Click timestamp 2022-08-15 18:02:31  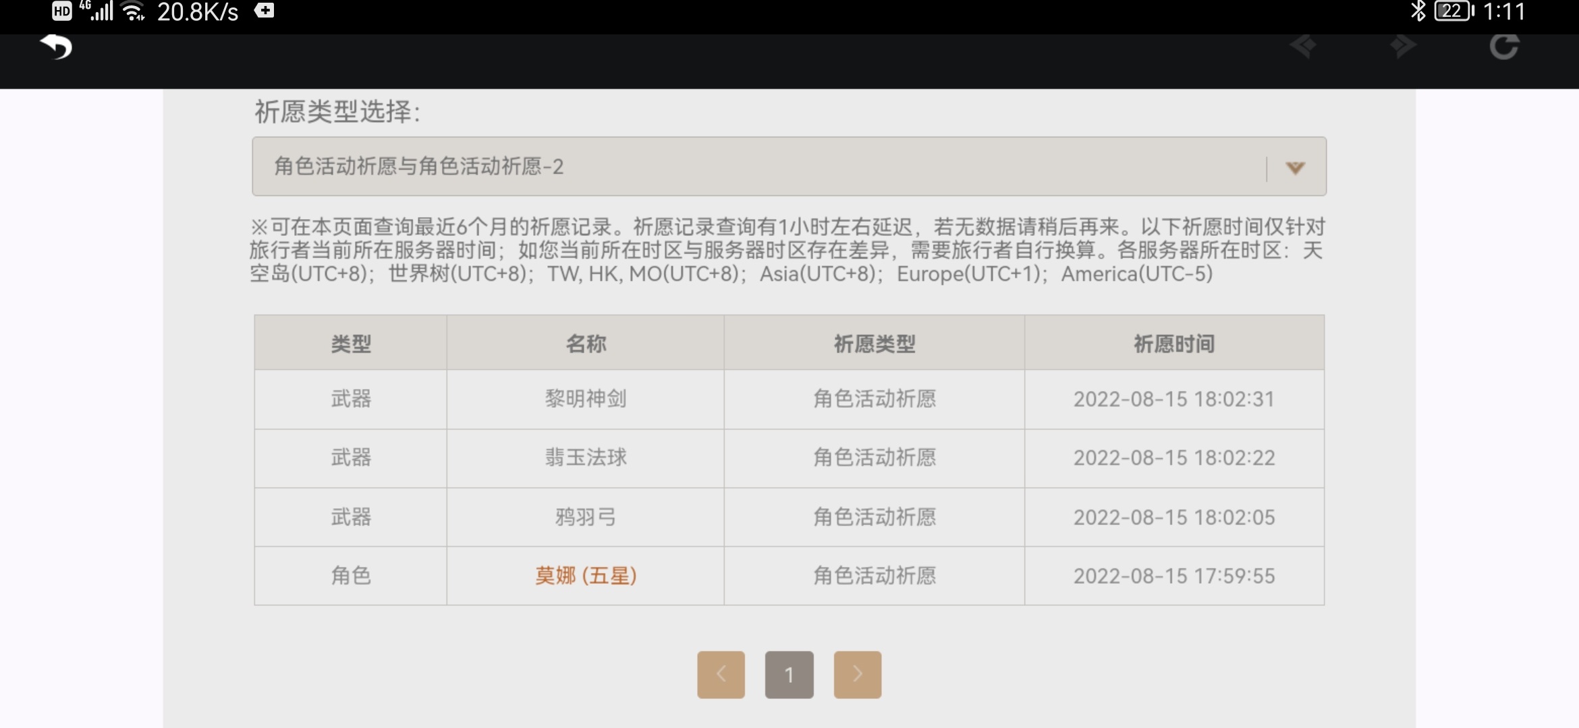(x=1174, y=399)
